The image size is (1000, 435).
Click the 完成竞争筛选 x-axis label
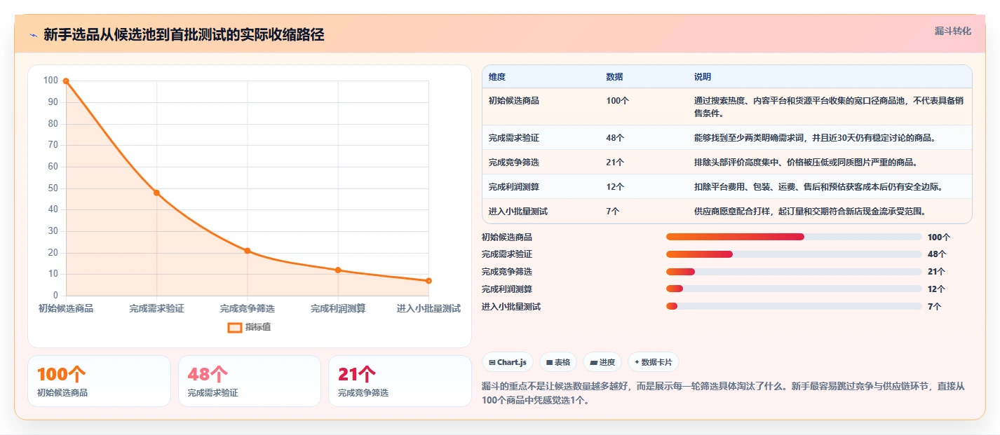247,308
